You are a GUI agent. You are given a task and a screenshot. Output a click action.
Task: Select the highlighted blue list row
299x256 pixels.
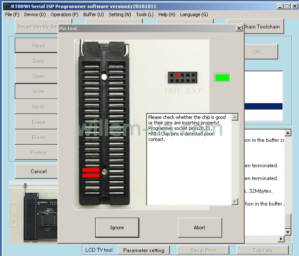pyautogui.click(x=263, y=107)
